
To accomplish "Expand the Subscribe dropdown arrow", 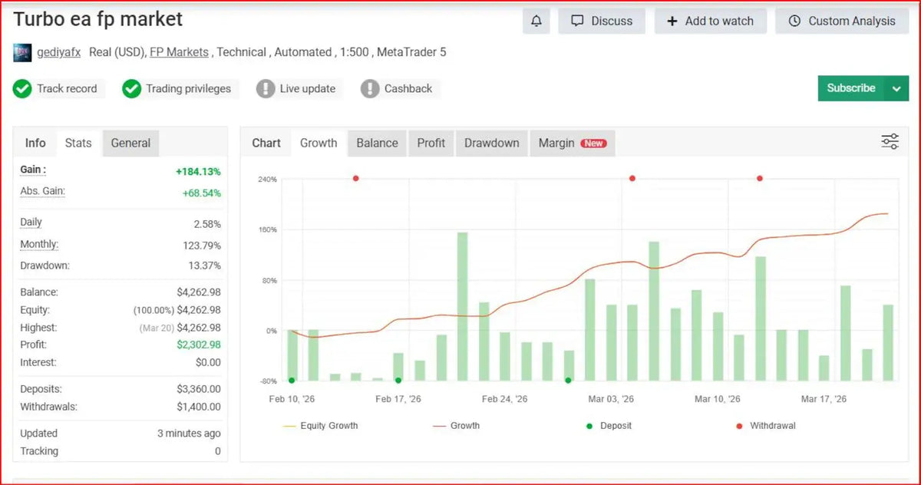I will (x=896, y=88).
